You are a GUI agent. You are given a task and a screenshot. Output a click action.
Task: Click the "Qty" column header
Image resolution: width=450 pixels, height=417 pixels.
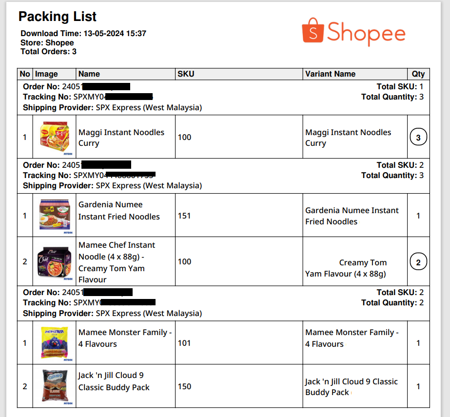coord(418,74)
